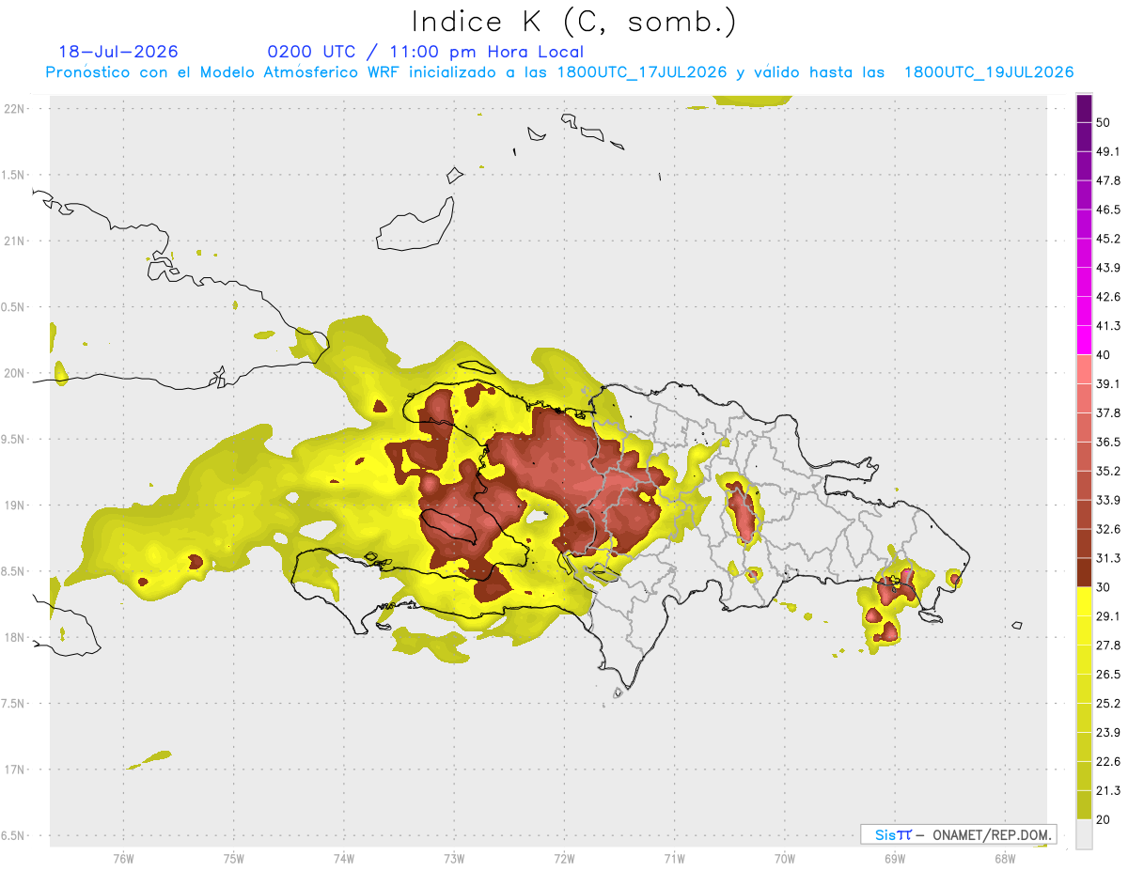Click the colorbar value 49.1
This screenshot has width=1128, height=871.
(1108, 151)
